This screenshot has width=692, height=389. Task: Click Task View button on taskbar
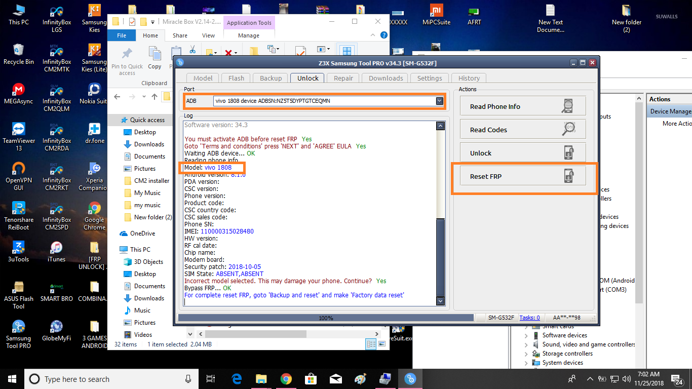point(211,379)
